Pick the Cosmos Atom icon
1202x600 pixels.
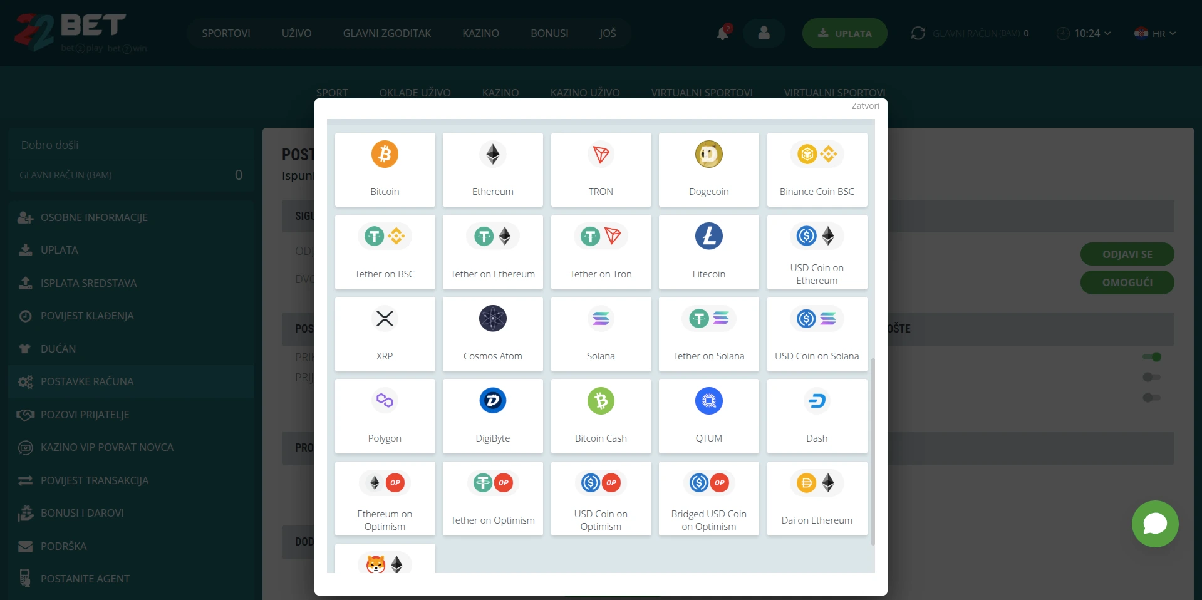492,319
